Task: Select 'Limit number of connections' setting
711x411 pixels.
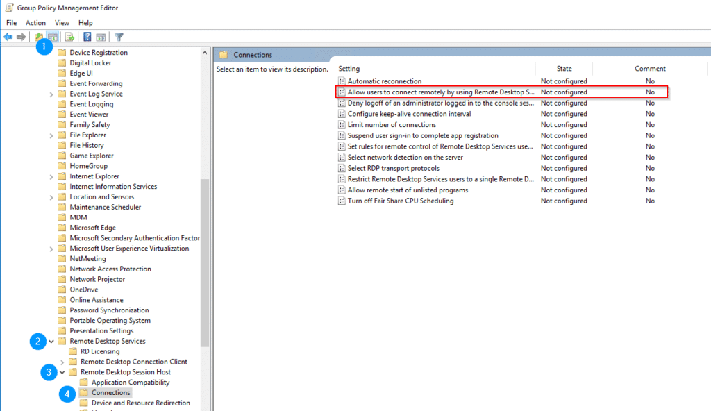Action: [x=392, y=125]
